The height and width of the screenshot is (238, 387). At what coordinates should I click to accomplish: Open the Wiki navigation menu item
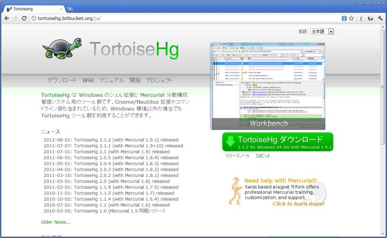pos(88,80)
